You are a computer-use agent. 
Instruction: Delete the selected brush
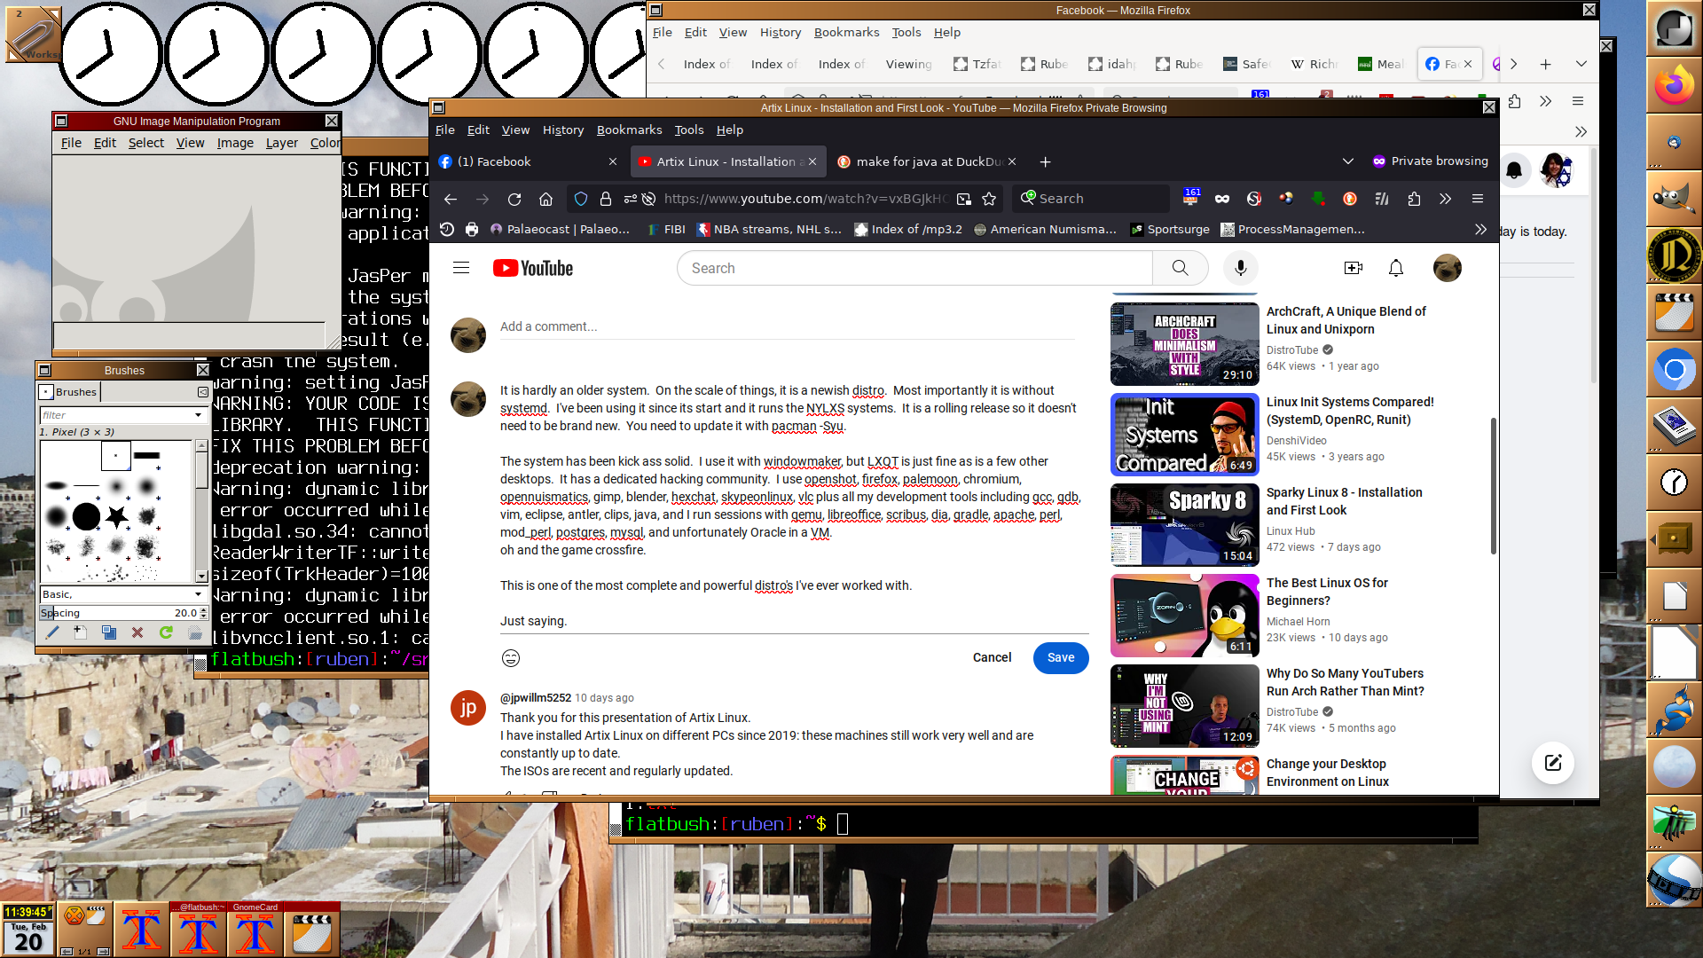pos(137,632)
